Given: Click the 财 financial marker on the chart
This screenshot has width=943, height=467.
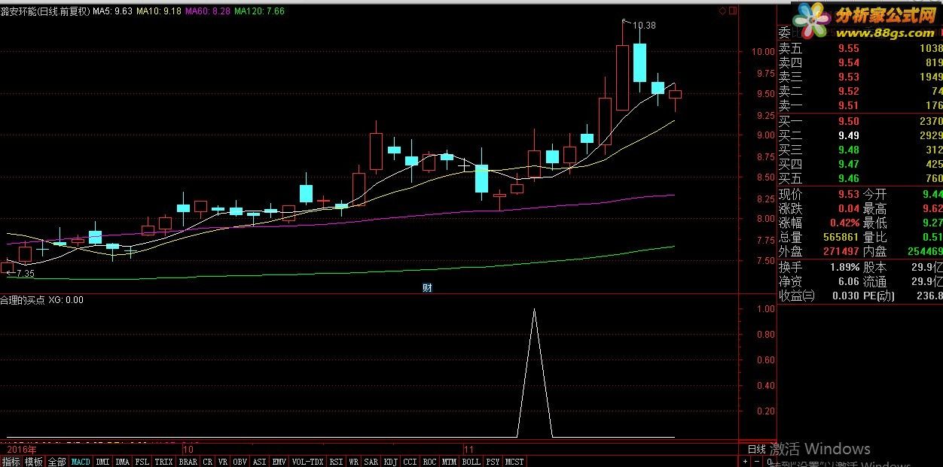Looking at the screenshot, I should (x=427, y=287).
